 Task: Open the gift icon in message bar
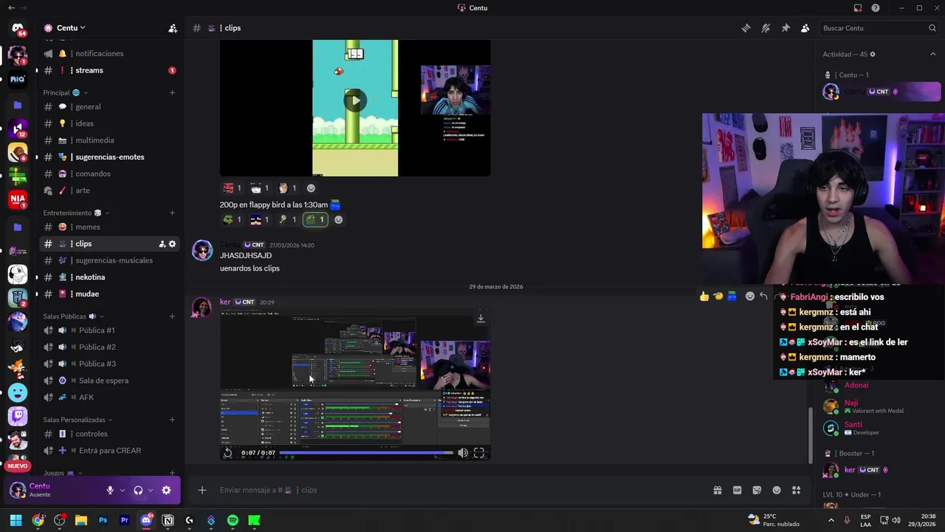tap(717, 490)
